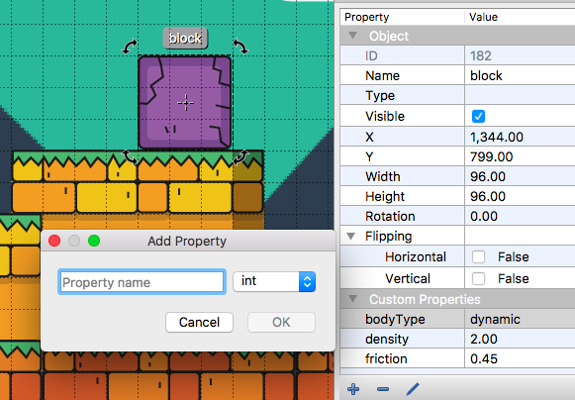The width and height of the screenshot is (575, 400).
Task: Open the int type dropdown
Action: (x=274, y=281)
